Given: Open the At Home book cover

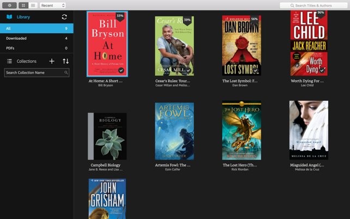Looking at the screenshot, I should 107,44.
